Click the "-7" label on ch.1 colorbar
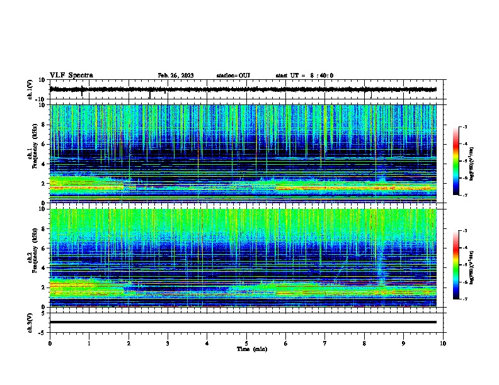499x385 pixels. click(x=464, y=195)
